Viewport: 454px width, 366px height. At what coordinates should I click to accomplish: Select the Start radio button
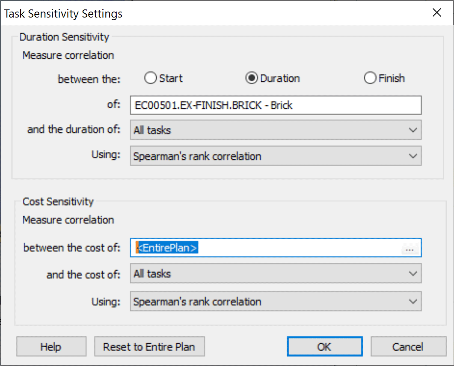151,78
